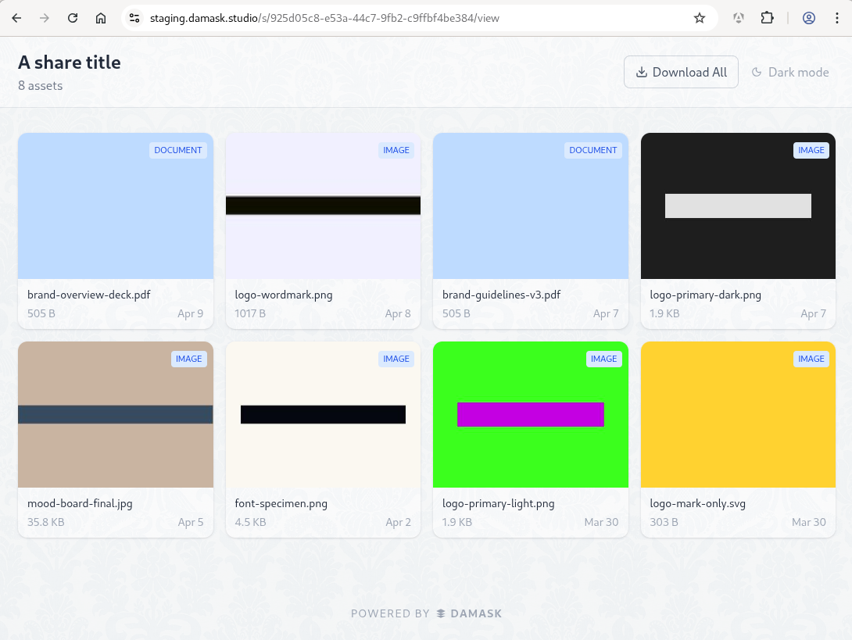Click the Apr 5 date

tap(191, 522)
